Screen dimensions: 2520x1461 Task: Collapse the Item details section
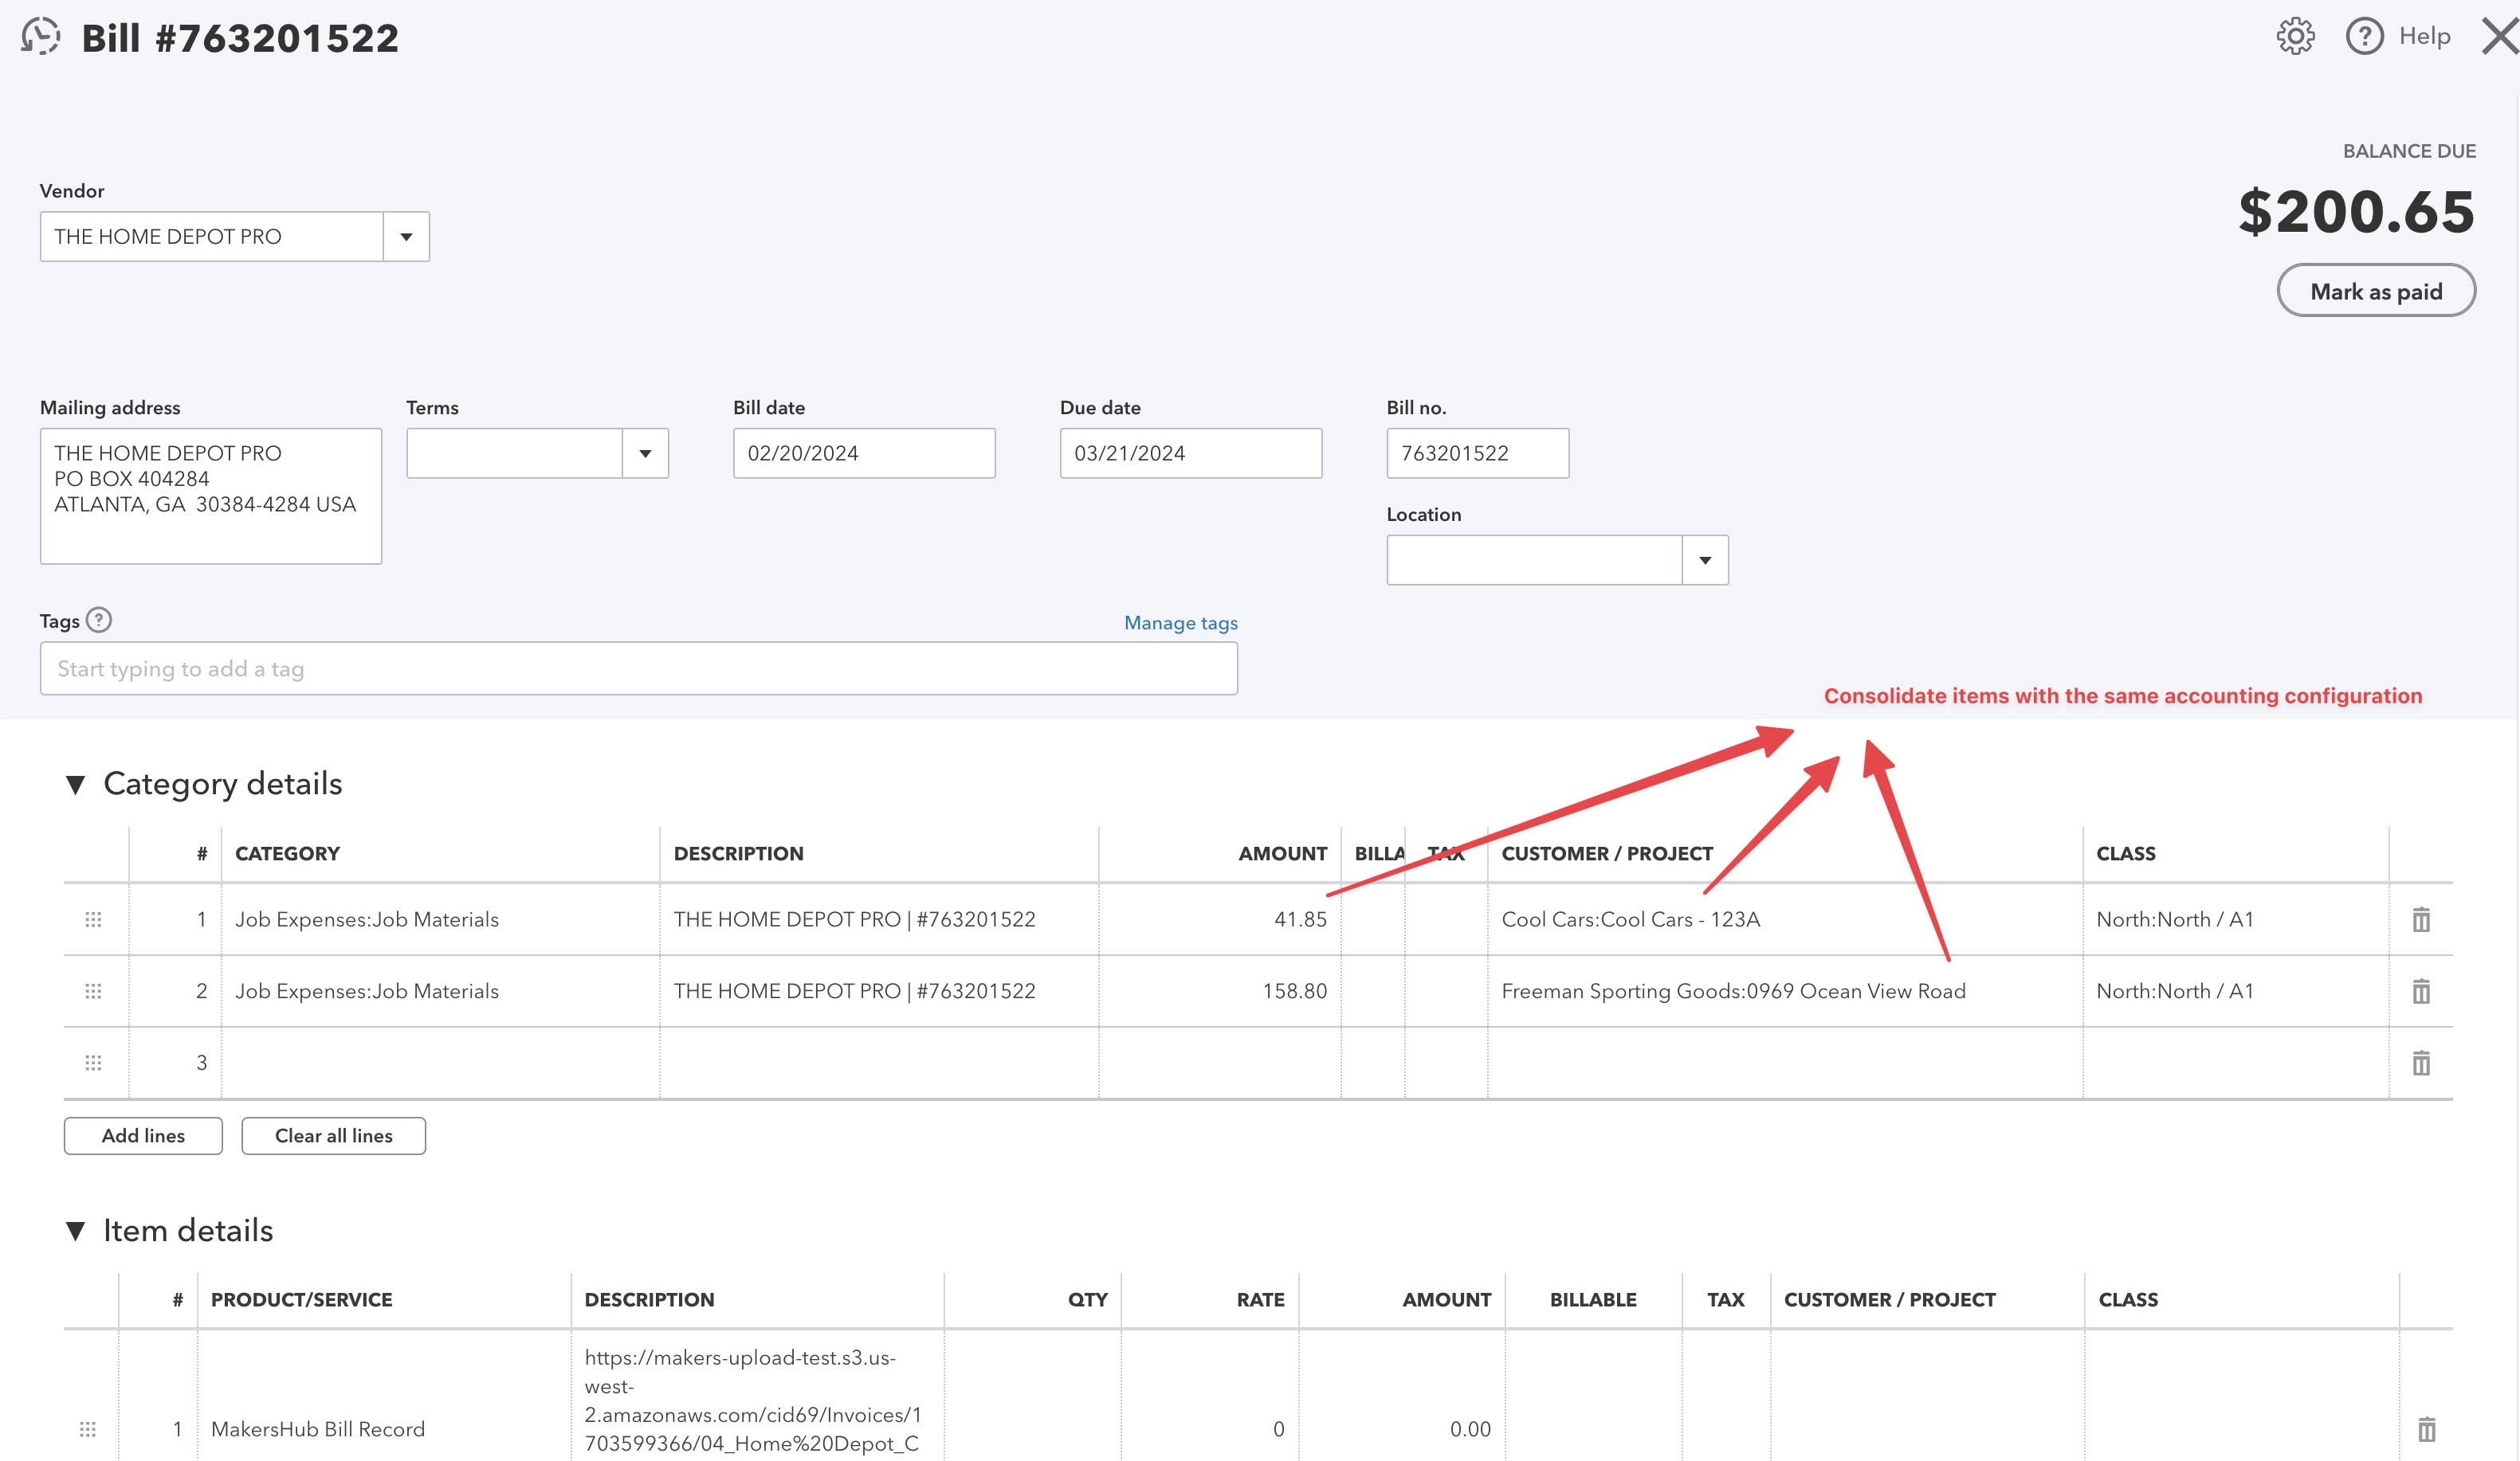coord(75,1231)
